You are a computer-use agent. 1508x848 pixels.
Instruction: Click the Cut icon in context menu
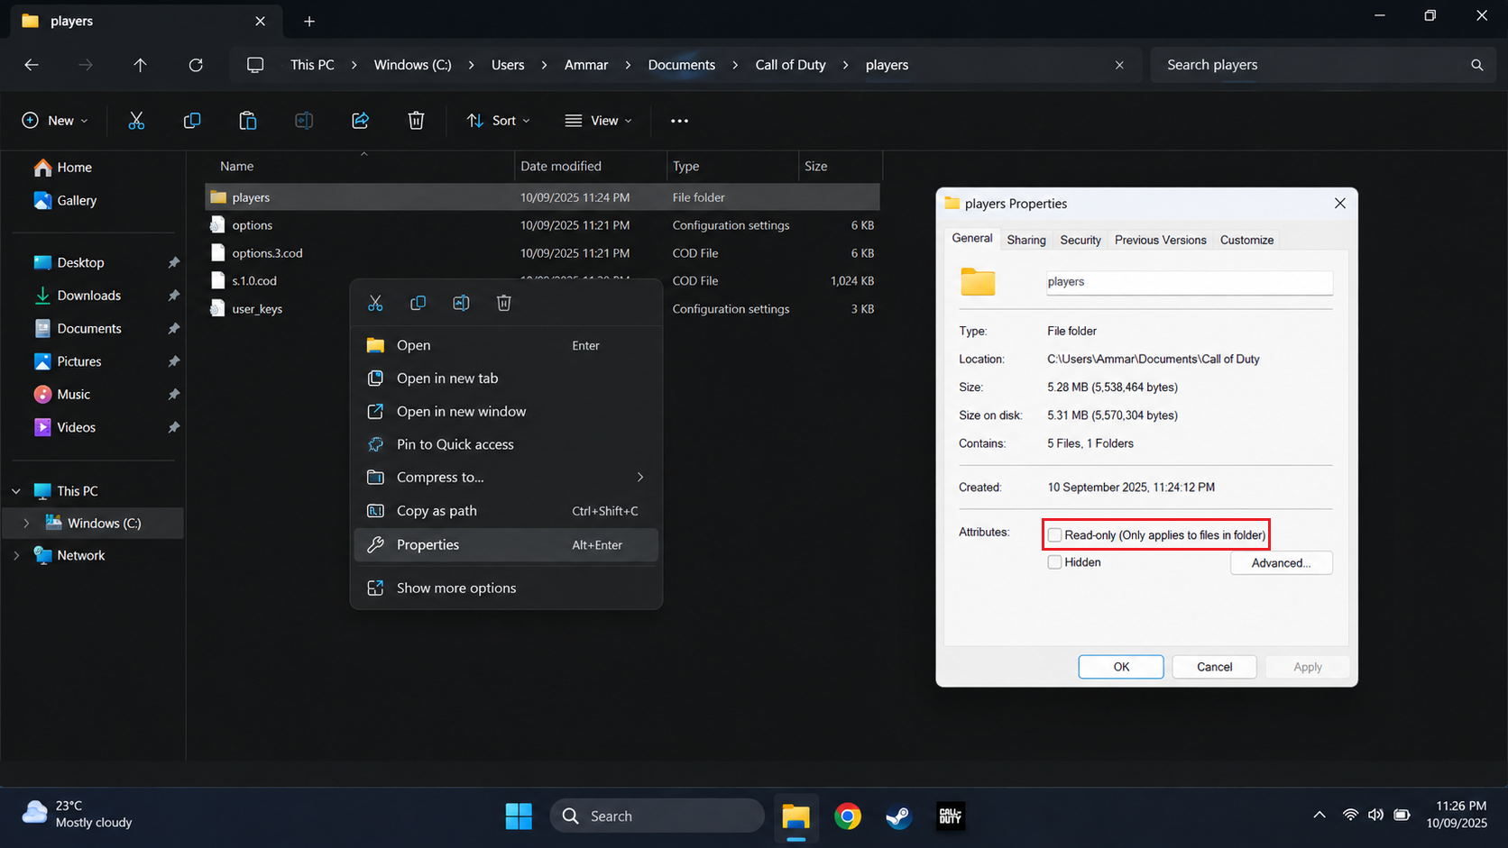coord(375,303)
